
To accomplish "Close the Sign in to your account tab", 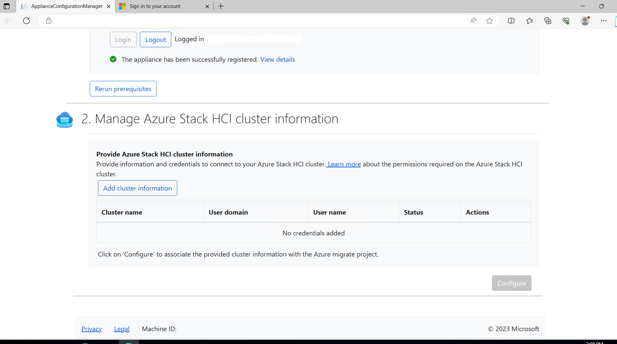I will 207,6.
